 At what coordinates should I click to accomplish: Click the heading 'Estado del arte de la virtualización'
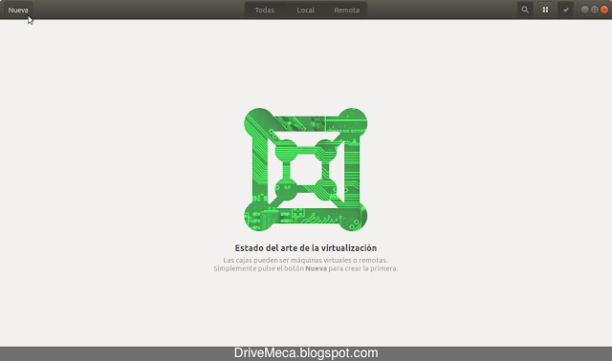click(306, 248)
